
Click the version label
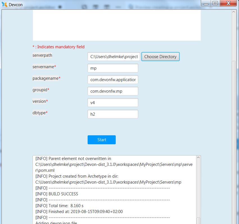(39, 101)
